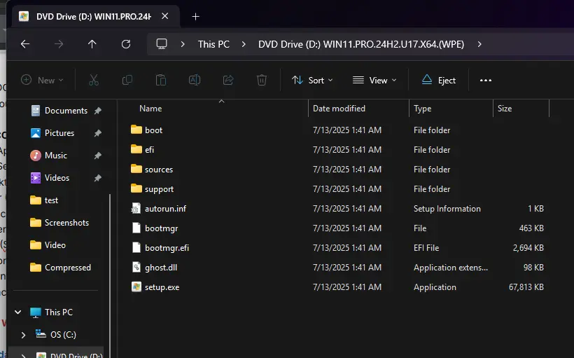
Task: Open the View dropdown menu
Action: point(374,81)
